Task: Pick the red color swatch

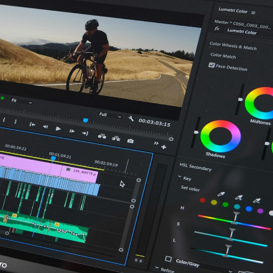Action: (x=202, y=200)
